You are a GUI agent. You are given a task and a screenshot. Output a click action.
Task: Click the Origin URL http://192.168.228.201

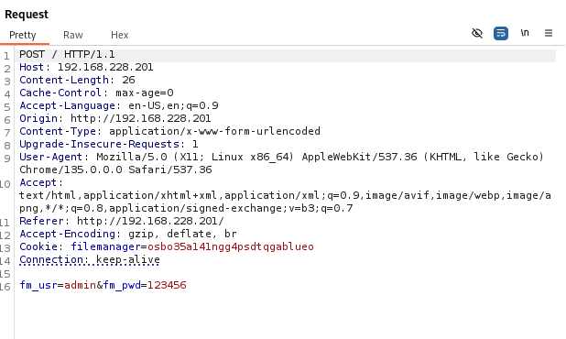[x=141, y=118]
